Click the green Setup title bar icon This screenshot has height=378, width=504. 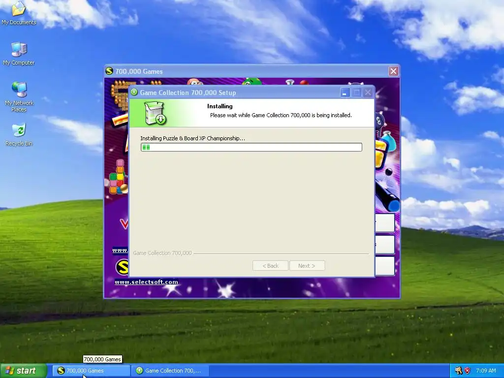(x=134, y=92)
